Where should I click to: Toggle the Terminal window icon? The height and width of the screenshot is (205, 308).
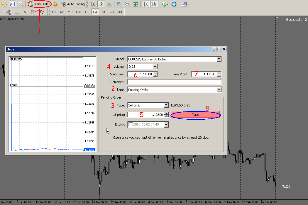tap(12, 4)
